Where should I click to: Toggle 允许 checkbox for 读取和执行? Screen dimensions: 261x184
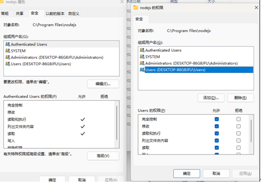pos(216,133)
